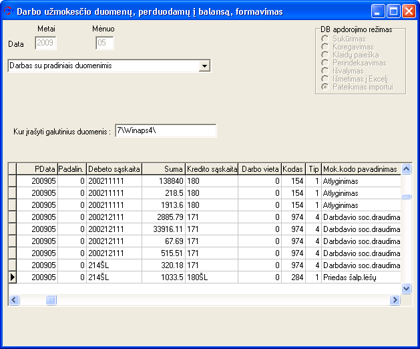Click the application icon in title bar

point(8,11)
